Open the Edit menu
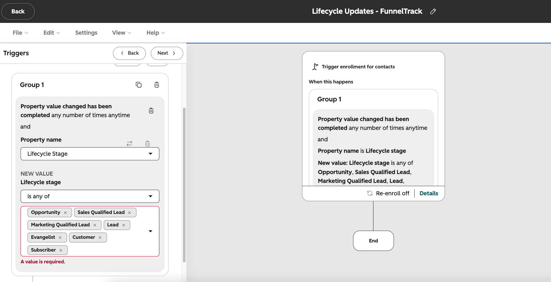This screenshot has height=282, width=551. 52,33
